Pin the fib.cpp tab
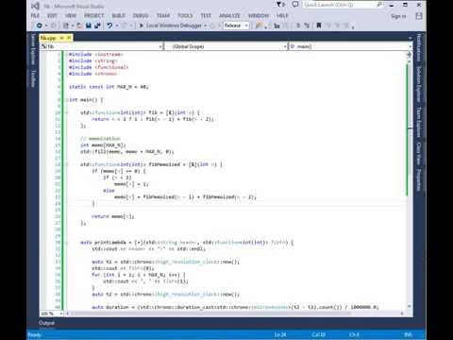This screenshot has height=340, width=453. (62, 38)
